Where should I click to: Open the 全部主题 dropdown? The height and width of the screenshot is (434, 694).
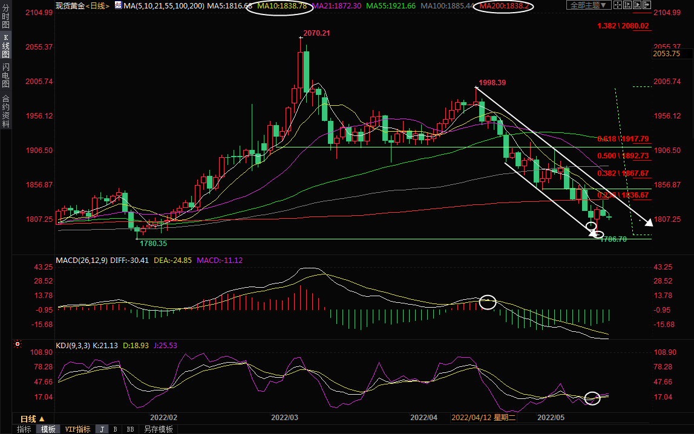[589, 5]
